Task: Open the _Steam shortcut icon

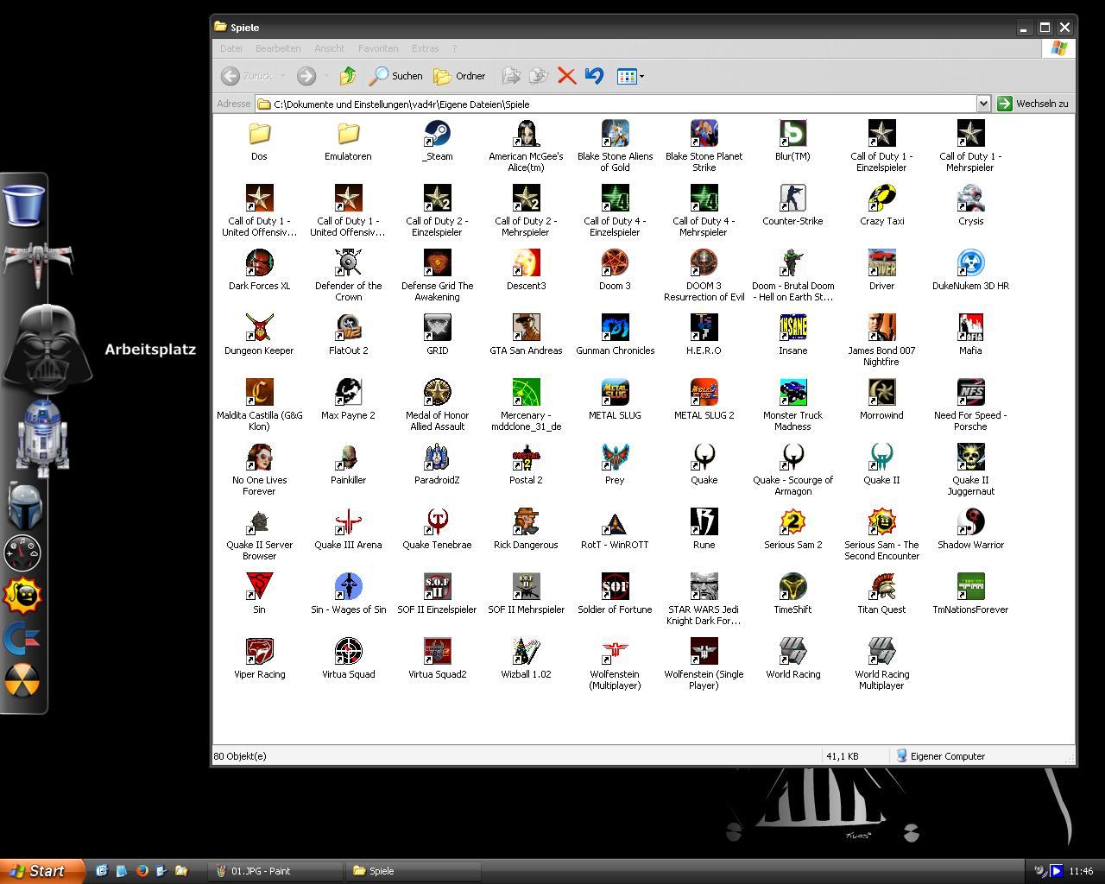Action: (437, 134)
